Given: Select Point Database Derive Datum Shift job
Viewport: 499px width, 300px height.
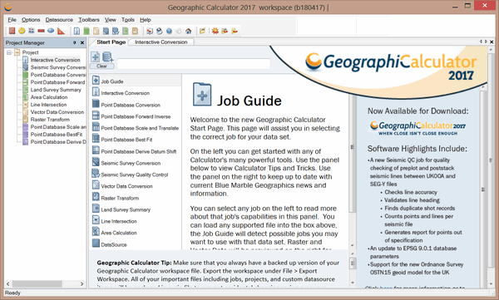Looking at the screenshot, I should pyautogui.click(x=138, y=151).
